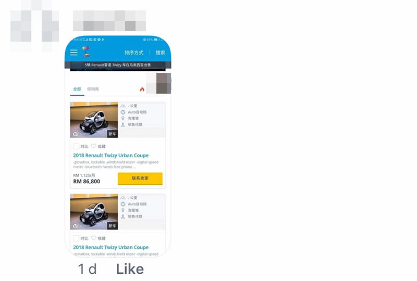Click Like under the comment
The width and height of the screenshot is (417, 281).
coord(130,270)
